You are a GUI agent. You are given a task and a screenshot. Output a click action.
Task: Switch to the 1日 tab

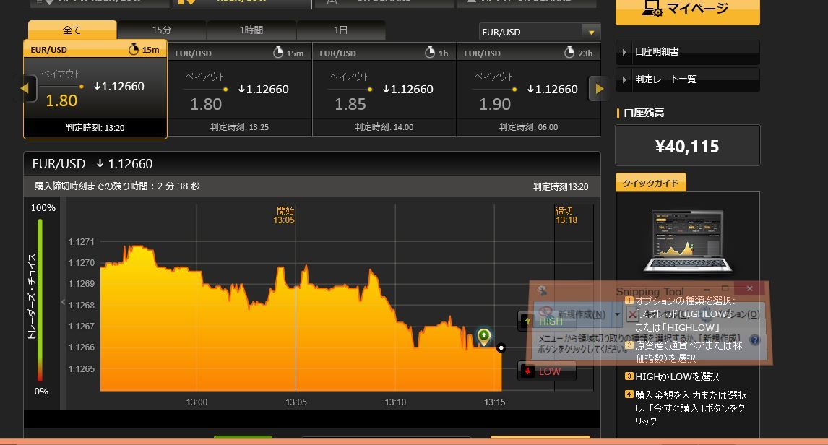[341, 30]
